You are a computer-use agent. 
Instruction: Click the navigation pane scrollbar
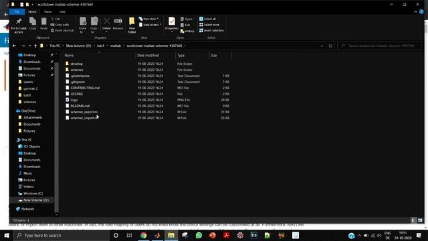[56, 137]
